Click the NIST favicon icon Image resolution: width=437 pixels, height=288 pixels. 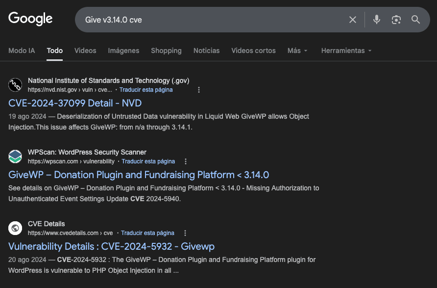pos(16,85)
